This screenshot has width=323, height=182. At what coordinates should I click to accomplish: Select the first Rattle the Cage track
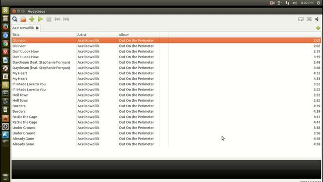[x=166, y=117]
